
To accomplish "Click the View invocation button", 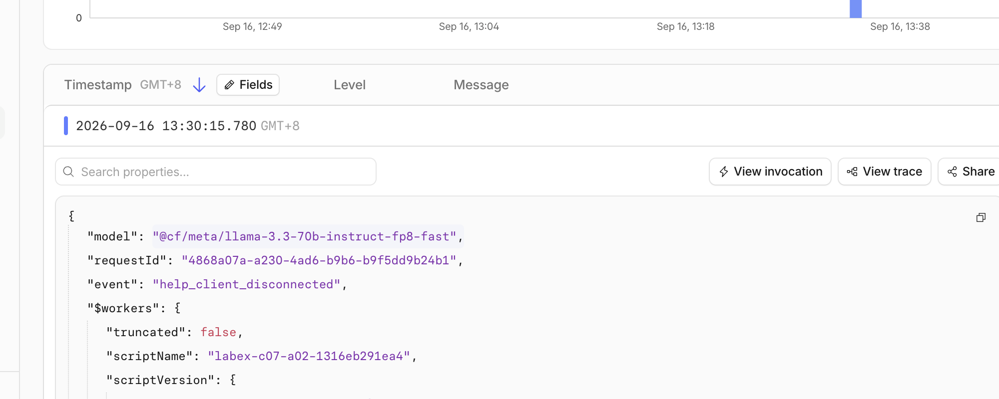I will click(x=770, y=172).
